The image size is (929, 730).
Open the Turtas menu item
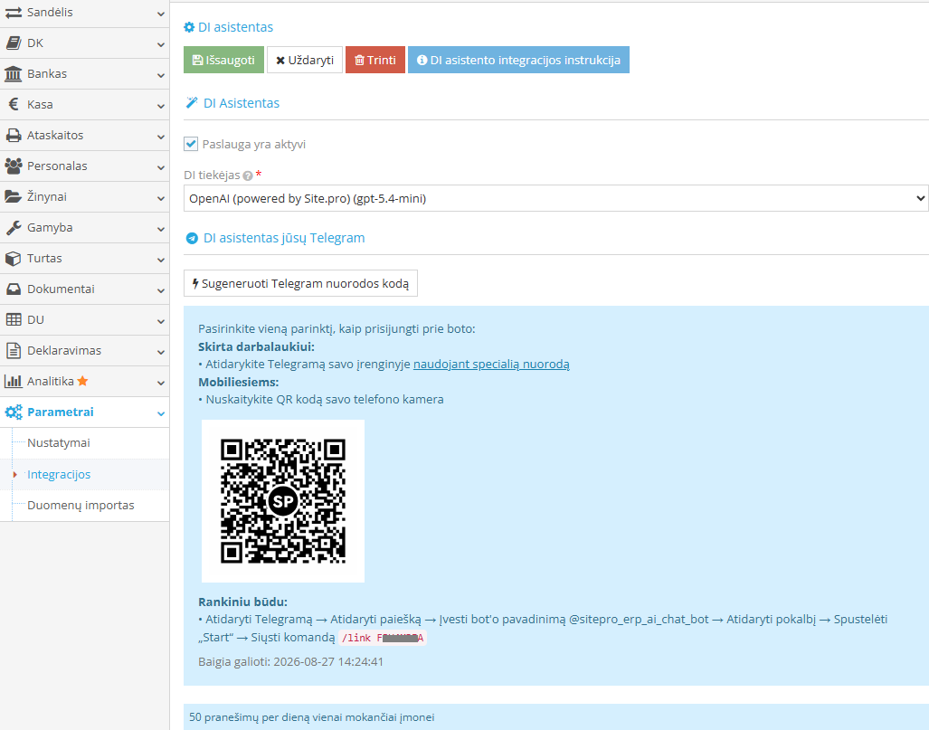pos(85,259)
